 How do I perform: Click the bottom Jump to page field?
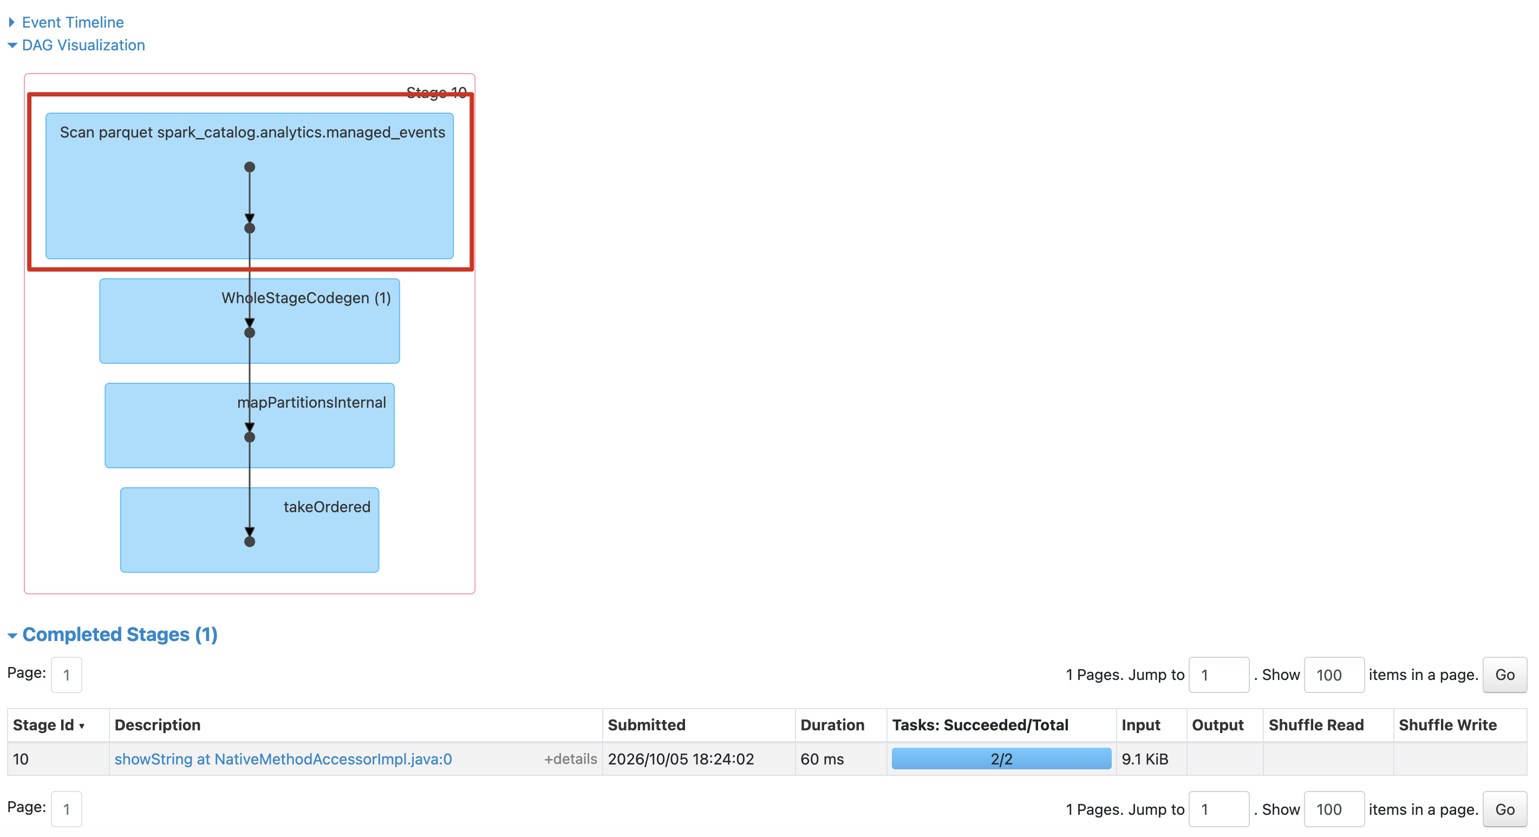1218,809
